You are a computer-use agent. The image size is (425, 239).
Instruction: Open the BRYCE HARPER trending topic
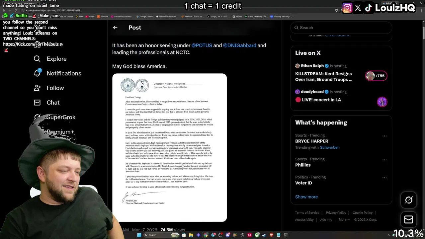(x=312, y=141)
